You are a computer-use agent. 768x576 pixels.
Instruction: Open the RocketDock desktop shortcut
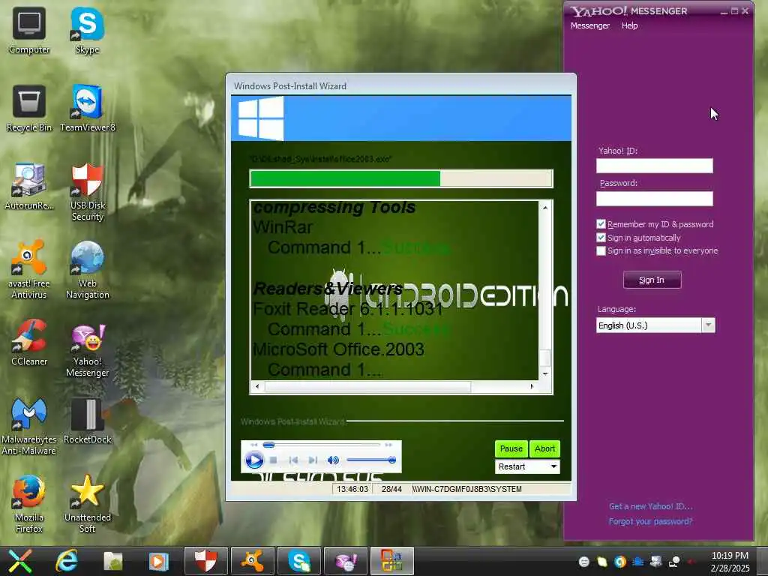click(x=87, y=420)
